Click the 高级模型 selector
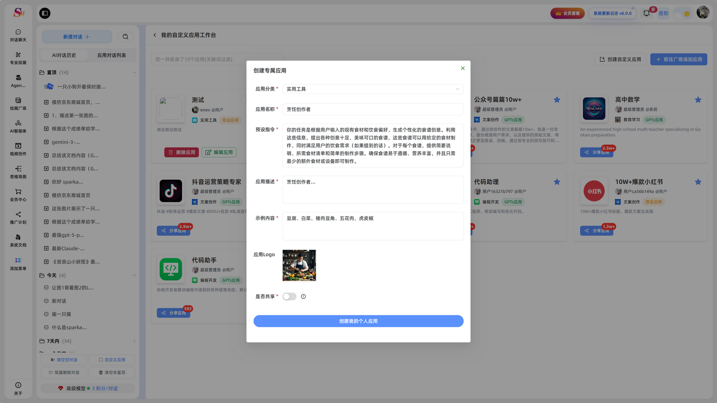Screen dimensions: 717x403 pyautogui.click(x=88, y=388)
